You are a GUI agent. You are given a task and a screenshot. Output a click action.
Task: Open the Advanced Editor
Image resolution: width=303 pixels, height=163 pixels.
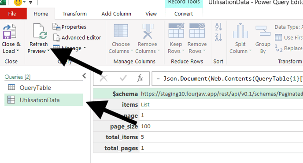77,37
